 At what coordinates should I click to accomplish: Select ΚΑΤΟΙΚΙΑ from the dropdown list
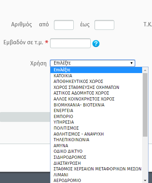pos(96,76)
